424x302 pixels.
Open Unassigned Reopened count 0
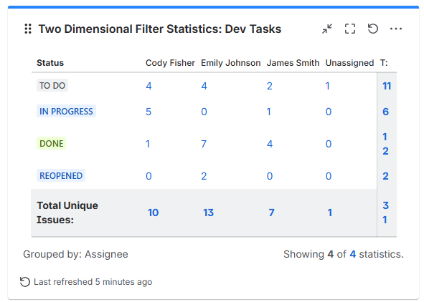click(329, 176)
